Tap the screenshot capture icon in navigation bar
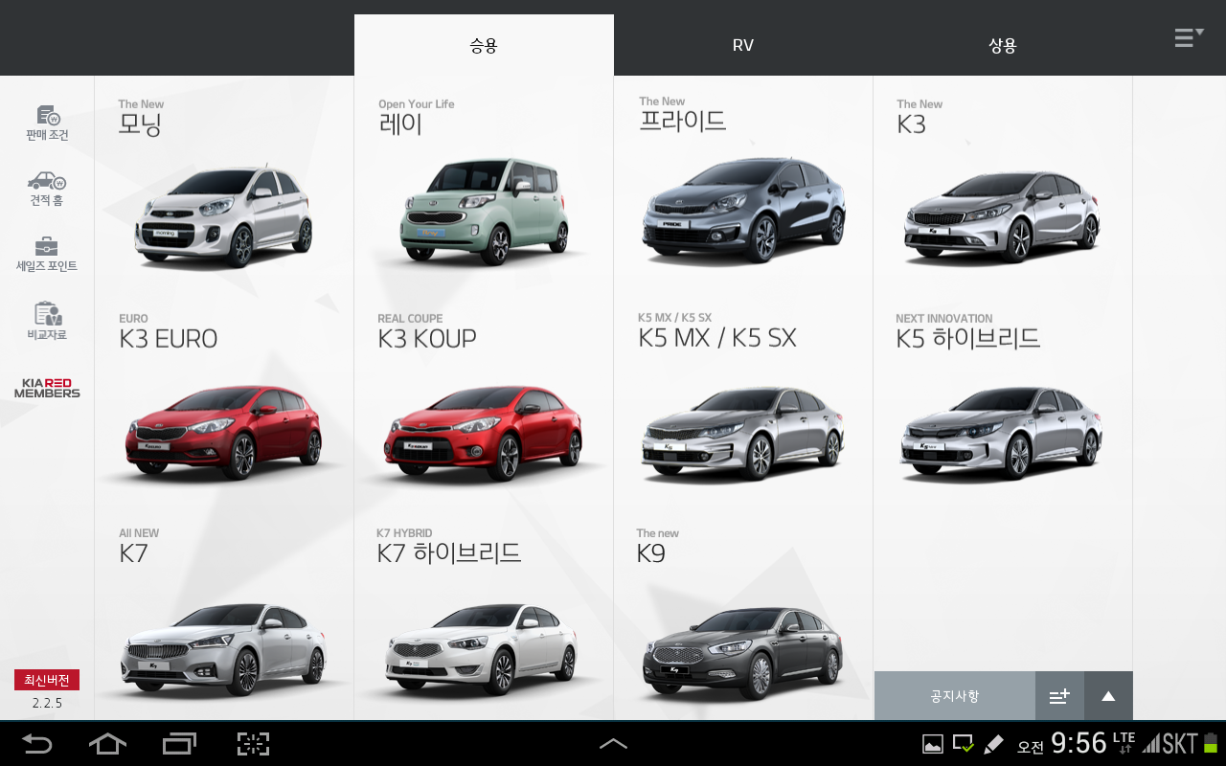The image size is (1226, 766). click(x=253, y=744)
